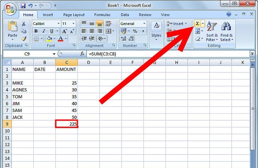Select cell C9 containing 225
This screenshot has height=168, width=258.
click(x=67, y=124)
